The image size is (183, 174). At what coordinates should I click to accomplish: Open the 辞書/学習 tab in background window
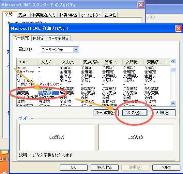tap(68, 15)
